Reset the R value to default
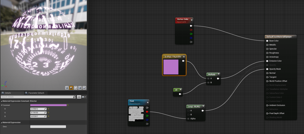Viewport: 304px width, 134px height. pos(48,109)
